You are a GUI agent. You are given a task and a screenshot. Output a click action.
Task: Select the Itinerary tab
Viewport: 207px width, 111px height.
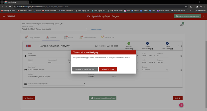[x=51, y=37]
